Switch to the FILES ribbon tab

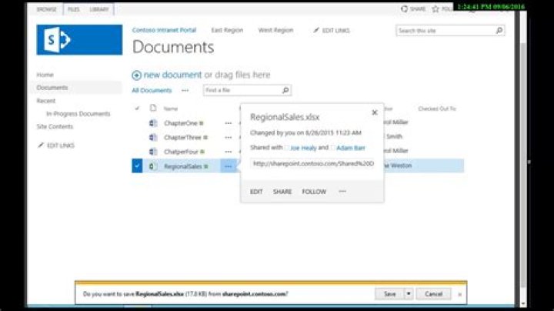click(73, 9)
